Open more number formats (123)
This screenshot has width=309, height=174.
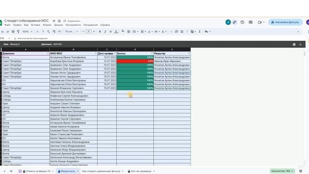click(59, 31)
